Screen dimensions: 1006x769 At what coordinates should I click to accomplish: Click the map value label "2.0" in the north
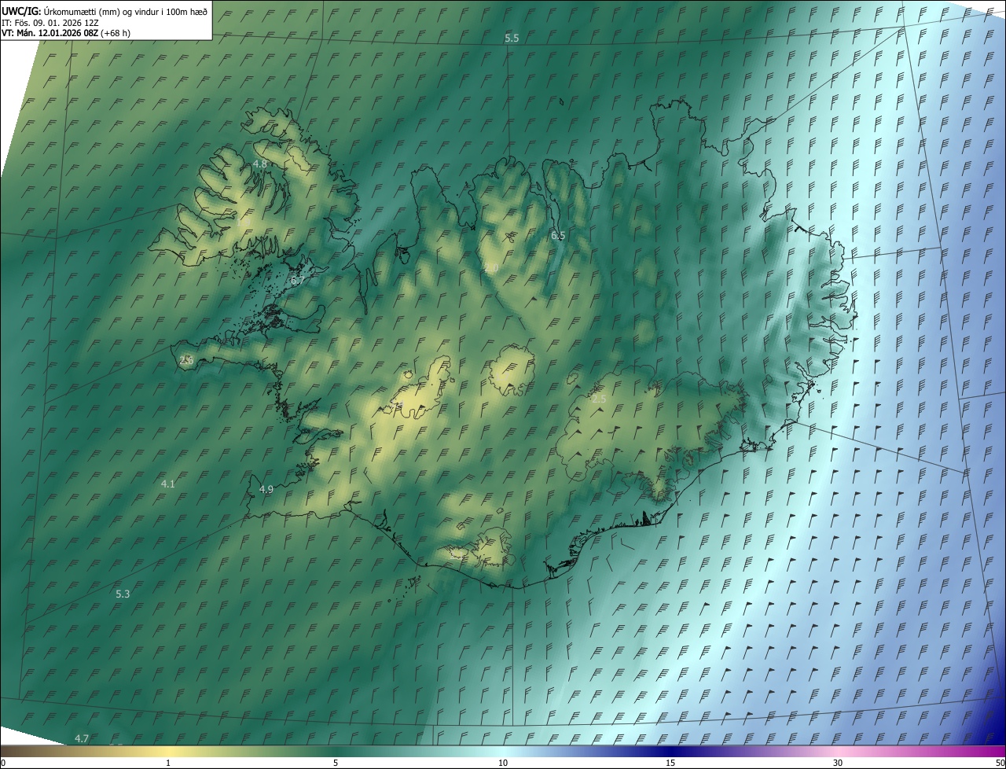pos(492,268)
